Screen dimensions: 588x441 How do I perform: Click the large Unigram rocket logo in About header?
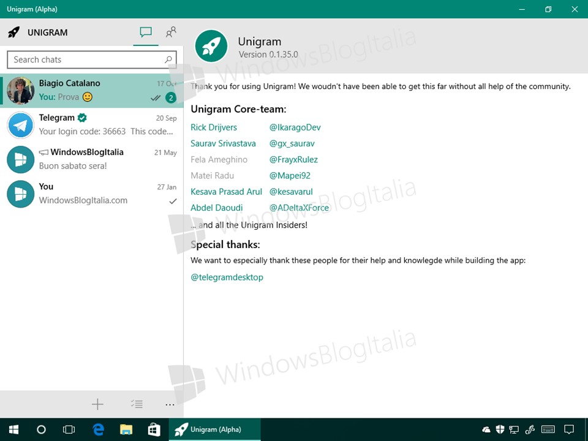(x=211, y=46)
